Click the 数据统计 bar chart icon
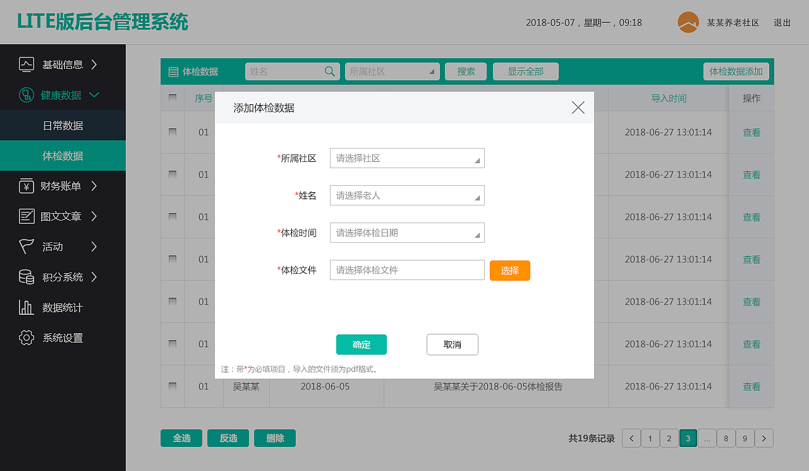 click(x=26, y=307)
